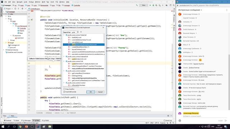Expand the target folder in Project tree
This screenshot has width=230, height=129.
(6, 43)
